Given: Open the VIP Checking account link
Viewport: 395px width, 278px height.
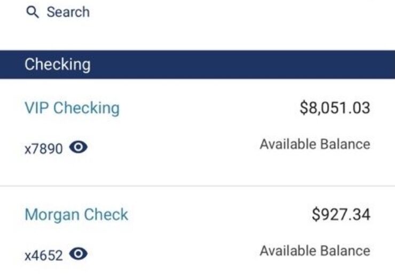Looking at the screenshot, I should [x=72, y=108].
